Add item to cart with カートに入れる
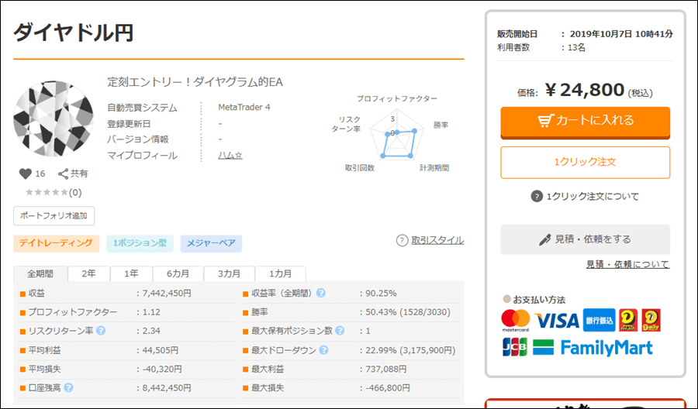698x409 pixels. tap(585, 121)
